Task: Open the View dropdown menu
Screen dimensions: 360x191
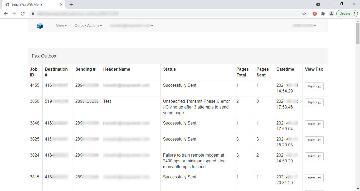Action: coord(61,25)
